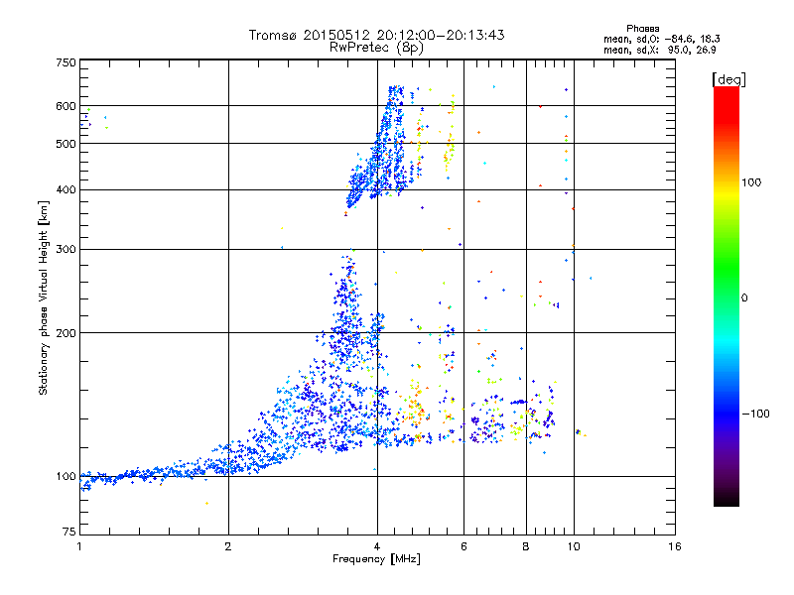Click the x-axis tick label "16"
Image resolution: width=794 pixels, height=595 pixels.
[x=675, y=546]
